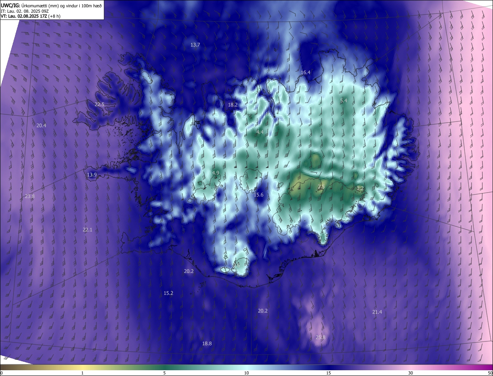Click the 22.5 value label

click(x=99, y=105)
